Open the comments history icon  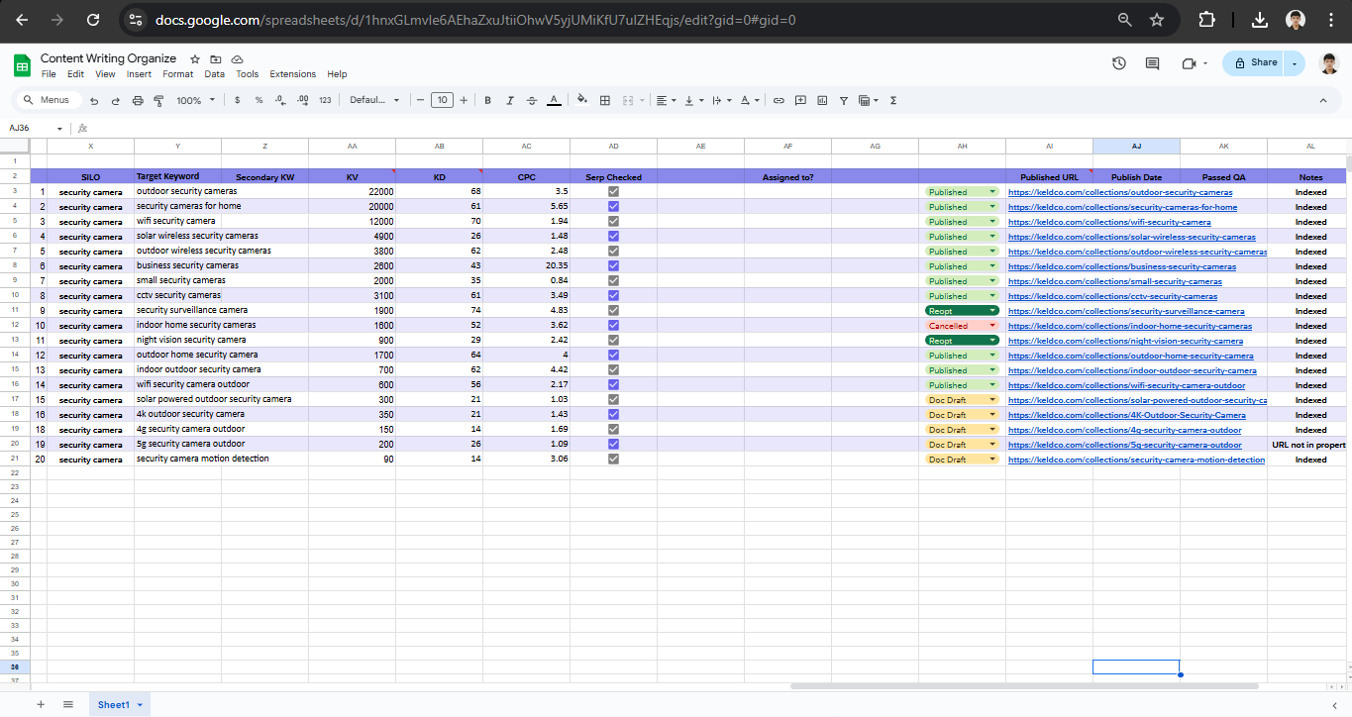click(x=1152, y=63)
